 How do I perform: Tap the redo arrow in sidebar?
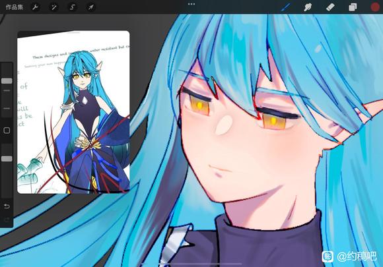point(7,220)
